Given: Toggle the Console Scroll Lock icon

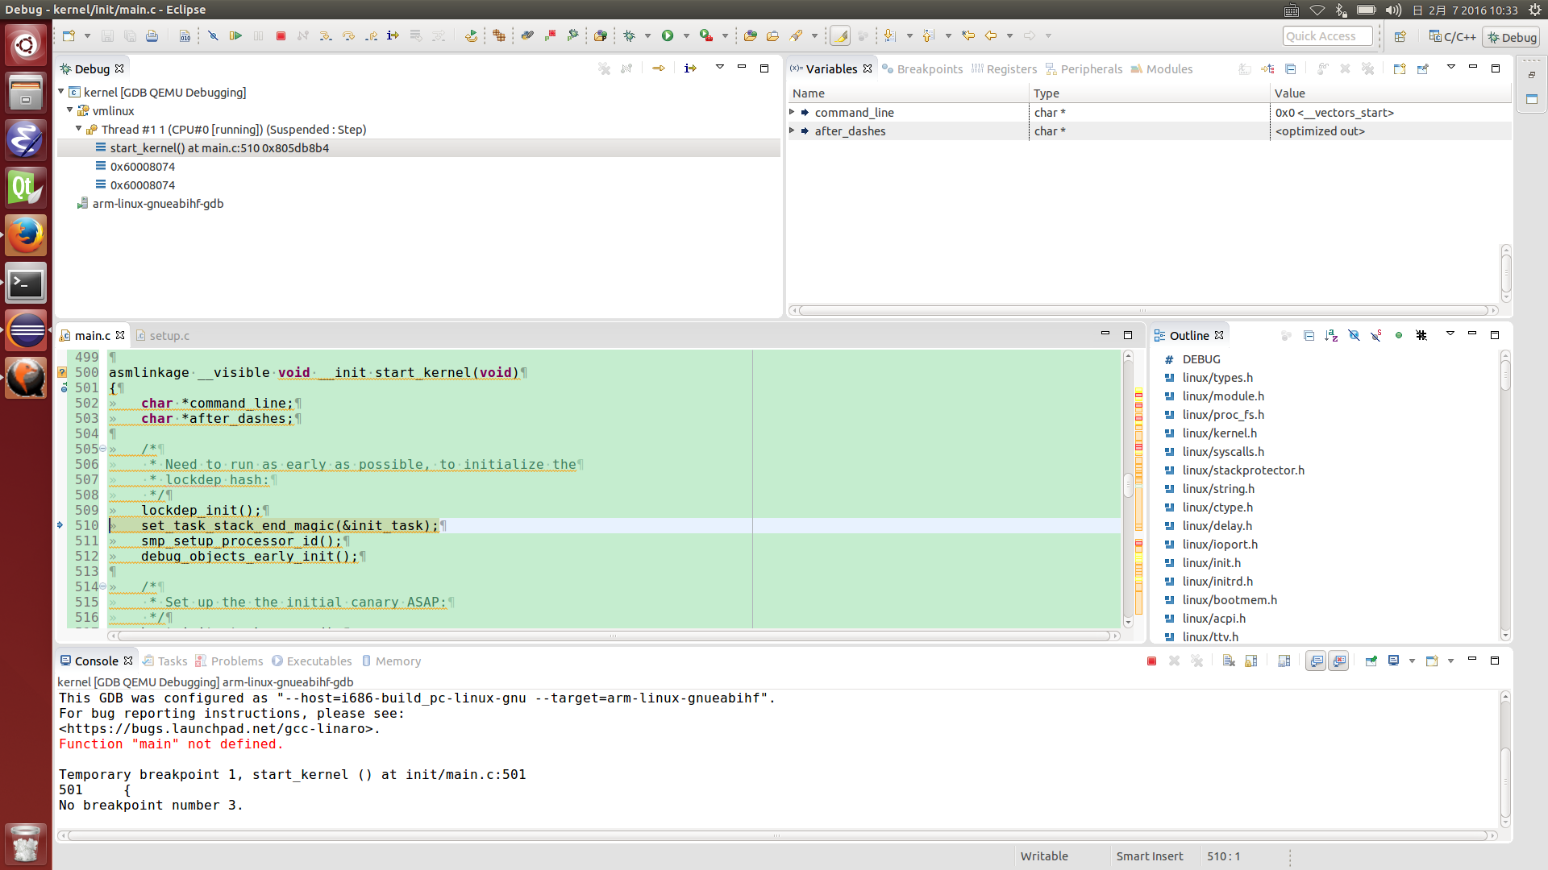Looking at the screenshot, I should 1251,661.
